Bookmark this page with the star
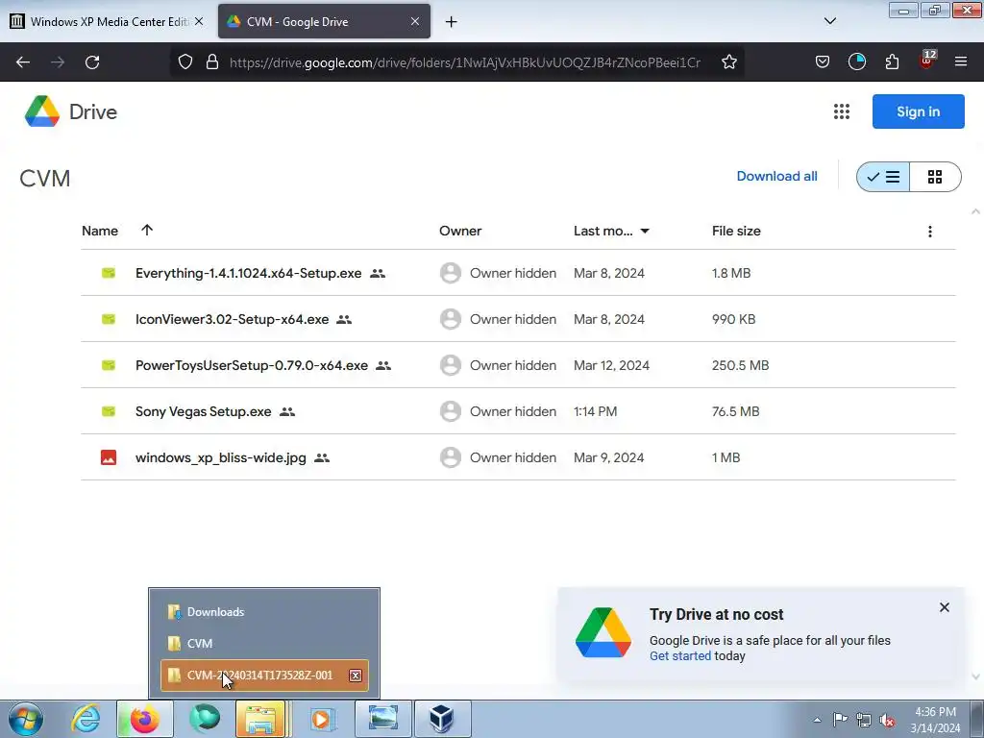This screenshot has height=738, width=984. coord(728,62)
